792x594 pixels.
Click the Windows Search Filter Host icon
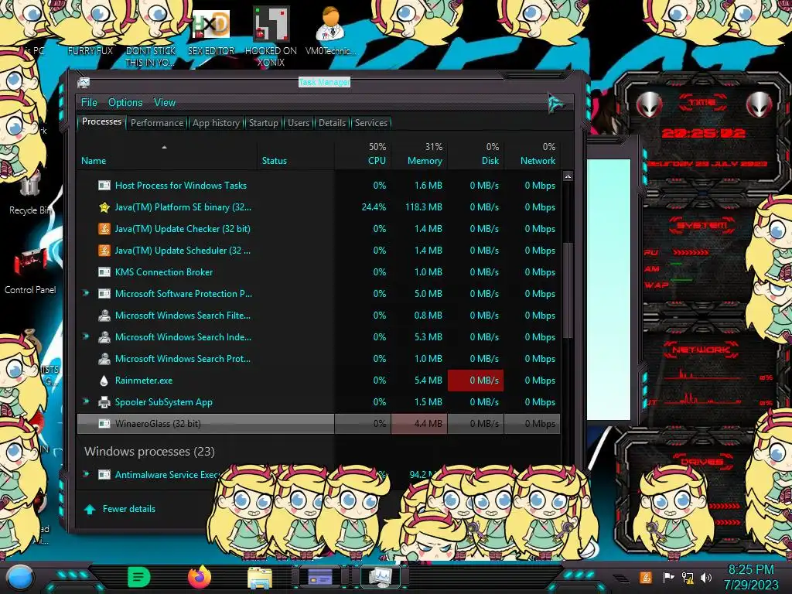[104, 316]
